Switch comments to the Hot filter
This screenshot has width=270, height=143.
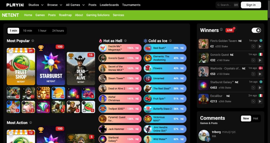tap(255, 118)
